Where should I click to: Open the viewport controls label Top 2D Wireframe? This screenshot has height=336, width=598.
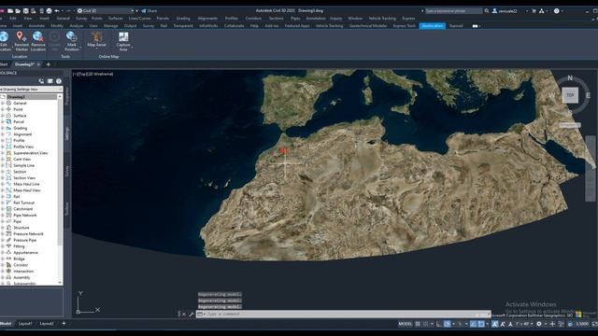[x=93, y=75]
